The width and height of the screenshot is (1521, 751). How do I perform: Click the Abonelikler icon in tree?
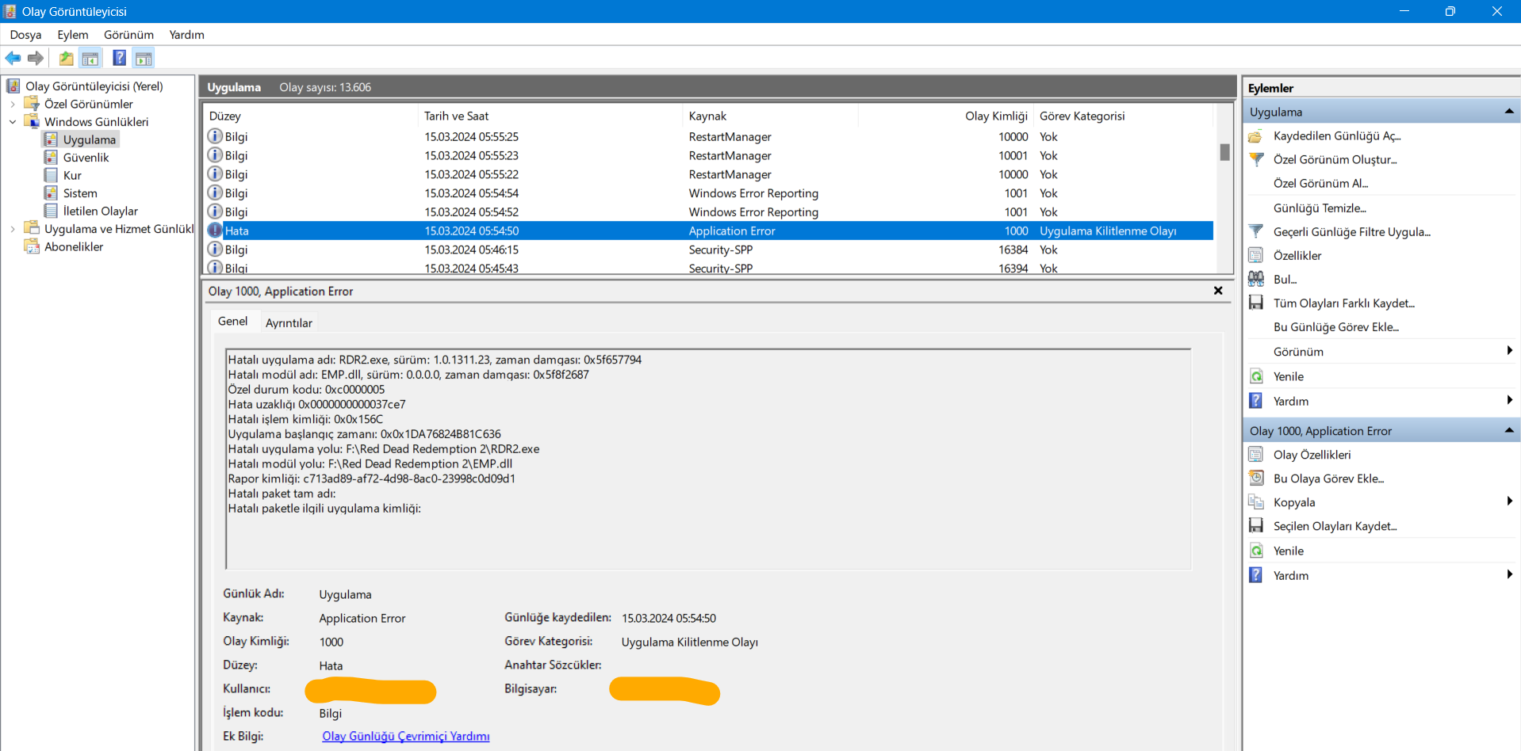[x=32, y=246]
